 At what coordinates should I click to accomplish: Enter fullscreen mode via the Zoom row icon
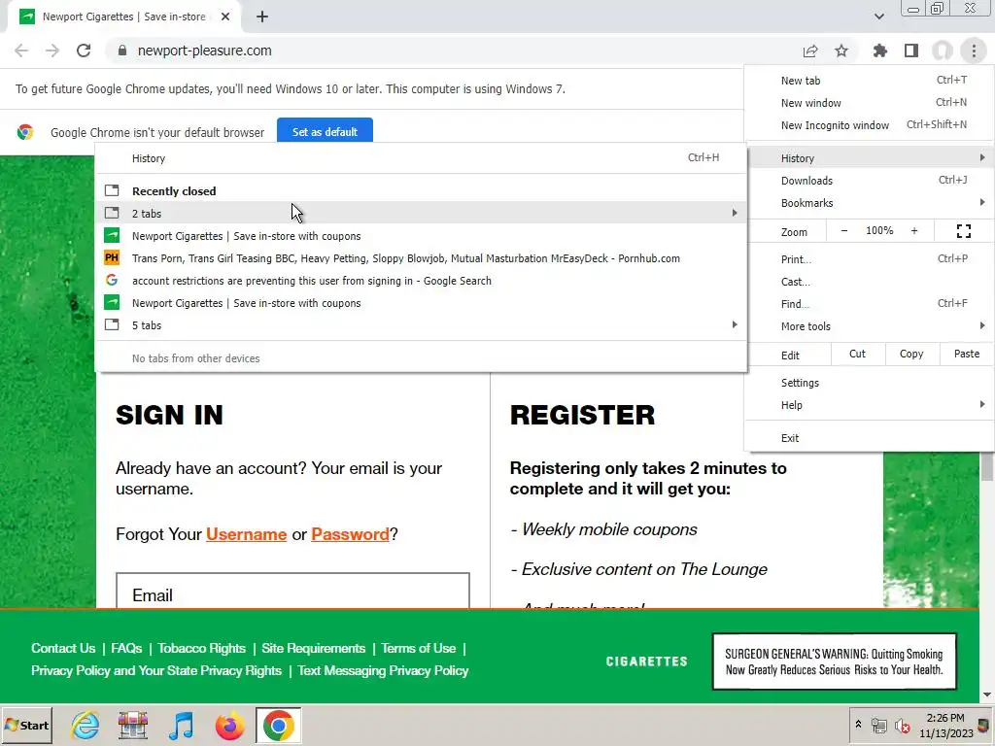pyautogui.click(x=963, y=231)
